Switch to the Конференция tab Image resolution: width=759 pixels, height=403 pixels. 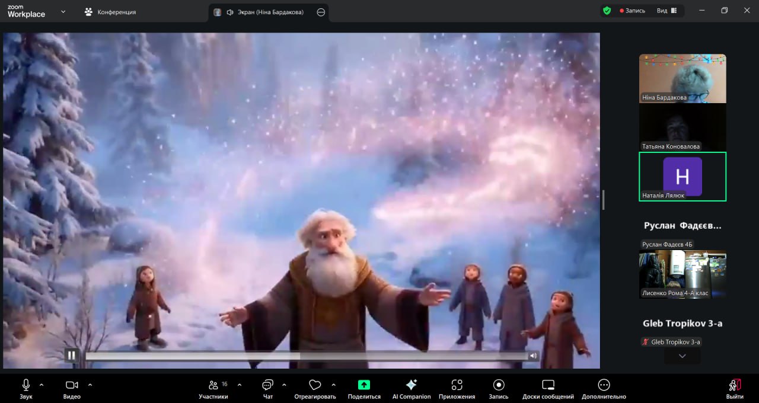(110, 12)
